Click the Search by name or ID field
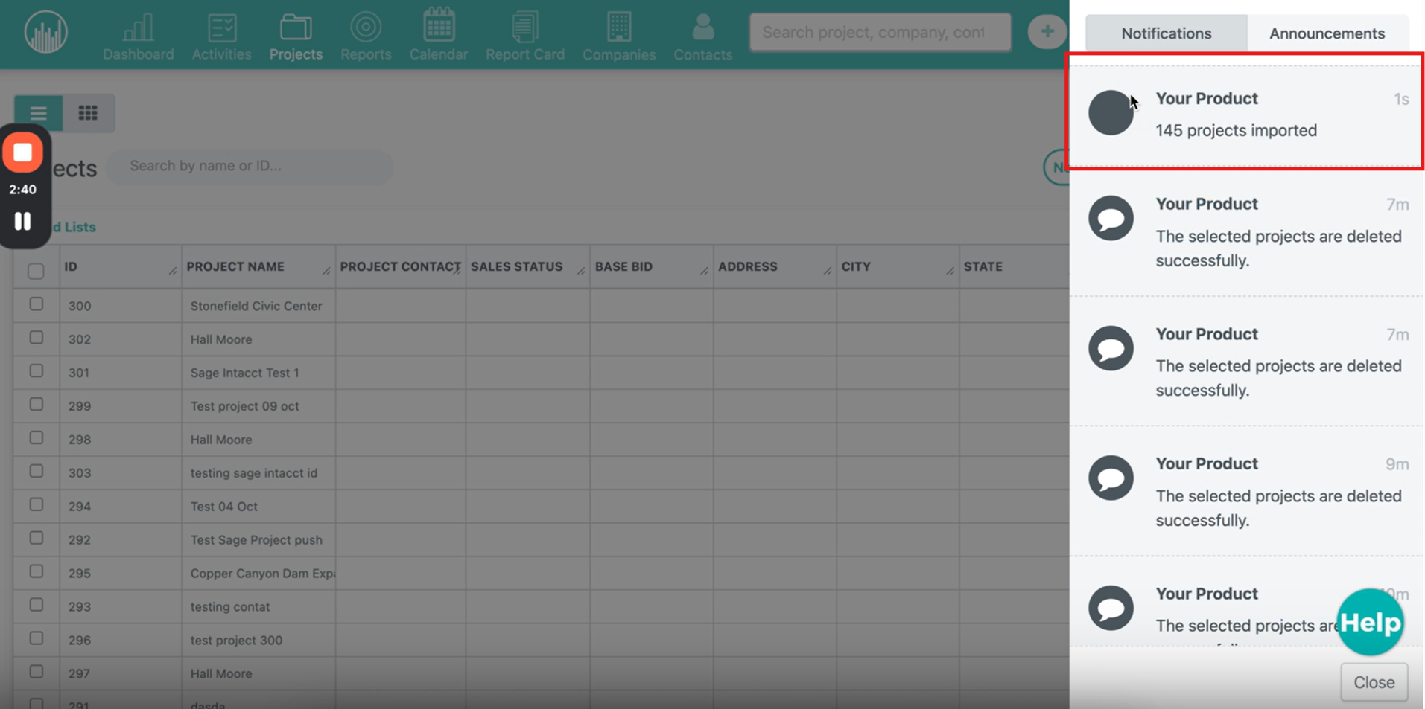1425x709 pixels. coord(250,166)
